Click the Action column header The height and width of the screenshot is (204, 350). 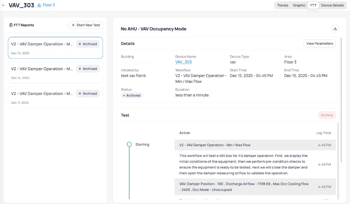[x=185, y=133]
